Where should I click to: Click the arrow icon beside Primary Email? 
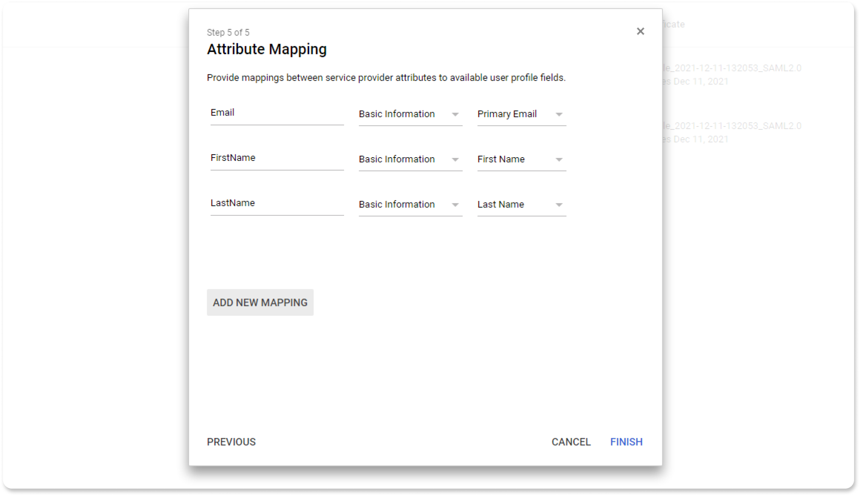559,114
